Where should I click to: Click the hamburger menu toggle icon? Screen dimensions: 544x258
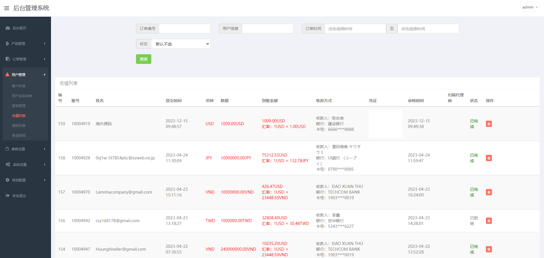click(x=7, y=8)
